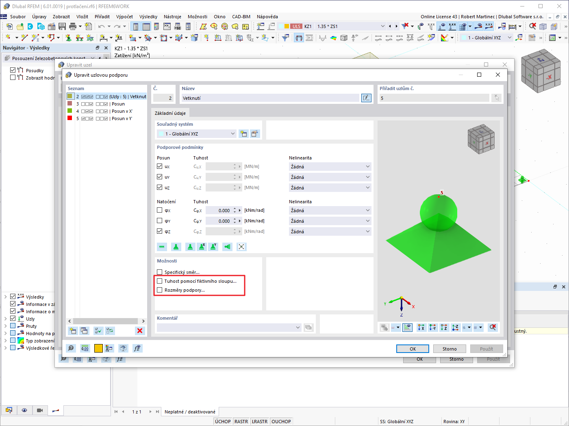Click Storno in Upravit uzlovou podporu dialog
Viewport: 569px width, 426px height.
450,349
